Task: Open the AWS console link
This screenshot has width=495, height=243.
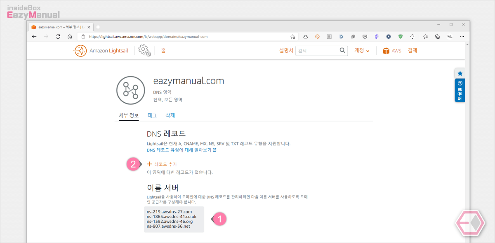Action: pyautogui.click(x=391, y=51)
